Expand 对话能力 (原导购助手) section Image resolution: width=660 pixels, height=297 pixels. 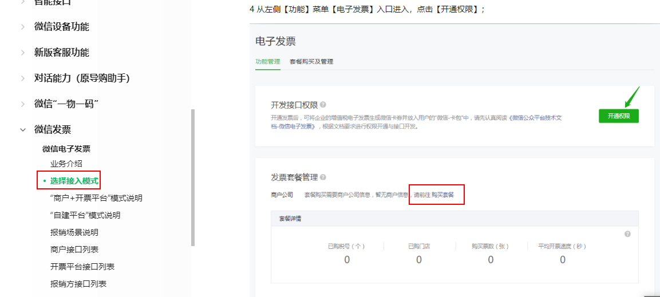tap(23, 78)
